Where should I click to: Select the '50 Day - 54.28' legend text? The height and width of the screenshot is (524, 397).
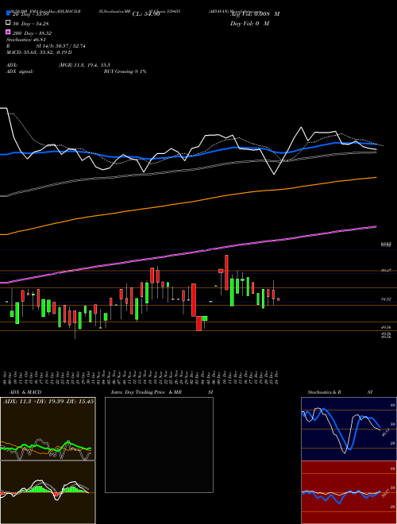coord(33,23)
